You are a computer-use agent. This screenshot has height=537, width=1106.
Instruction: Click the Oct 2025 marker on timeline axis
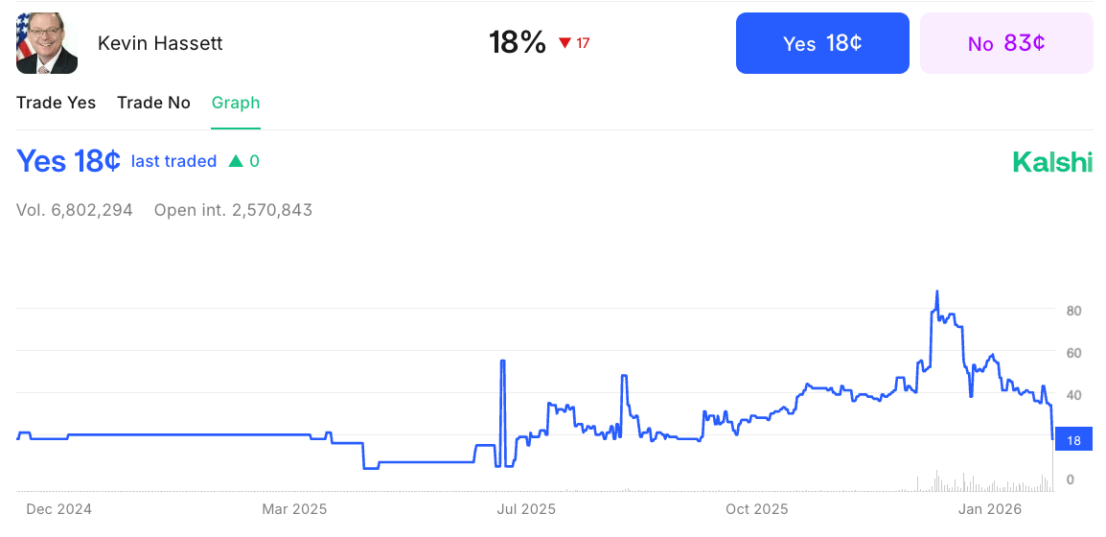(756, 509)
